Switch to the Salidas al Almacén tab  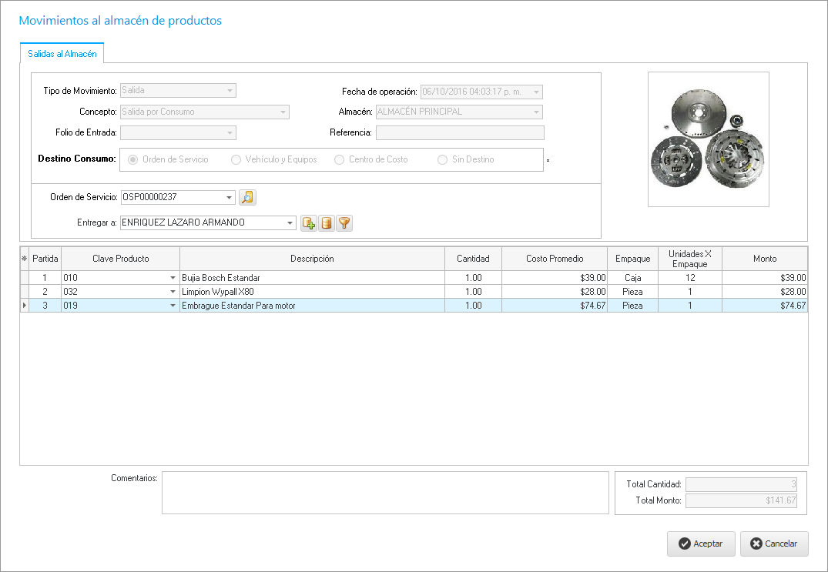pyautogui.click(x=62, y=54)
